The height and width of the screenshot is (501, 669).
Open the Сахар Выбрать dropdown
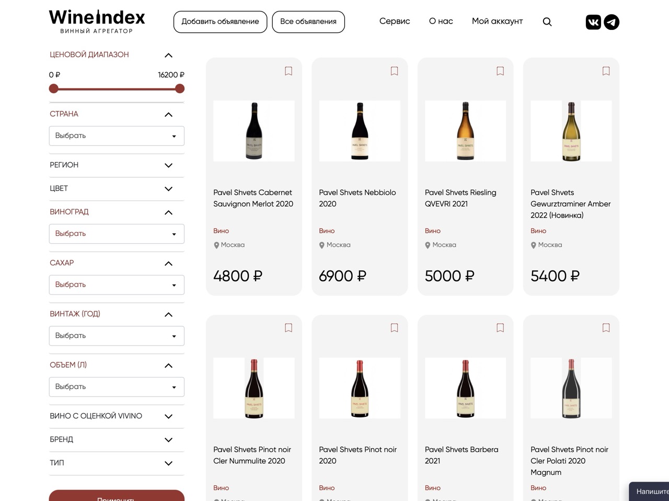tap(117, 285)
